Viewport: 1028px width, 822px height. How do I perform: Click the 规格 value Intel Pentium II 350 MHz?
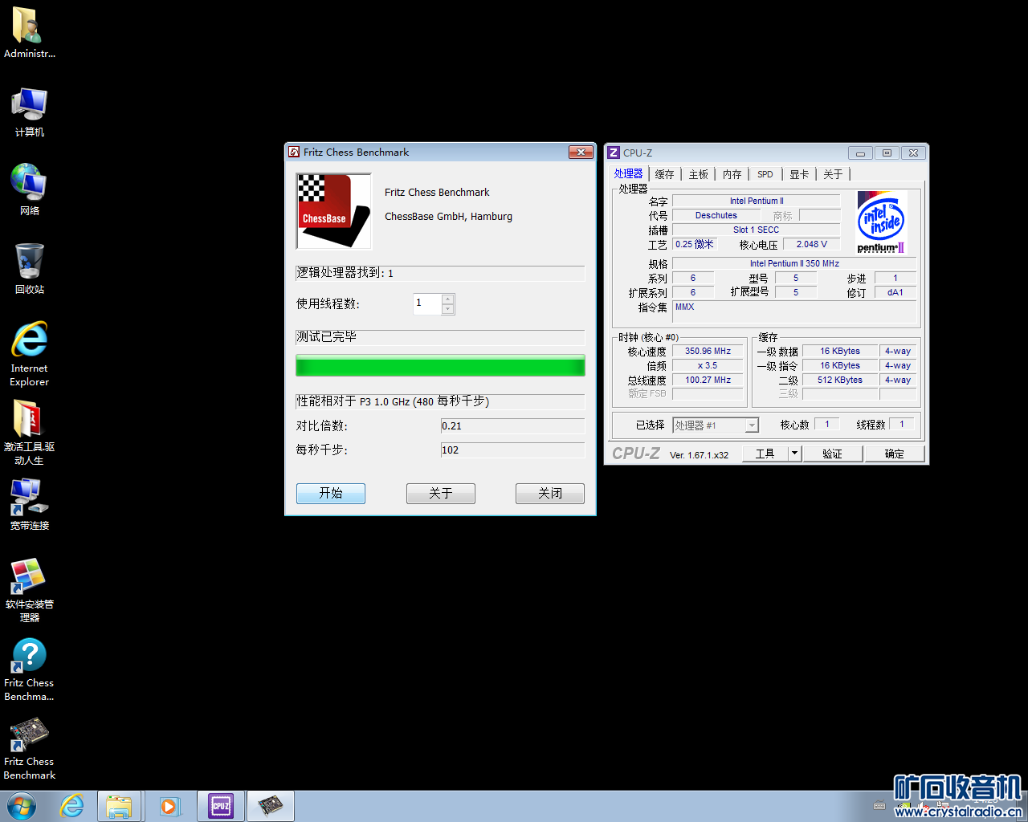(x=794, y=263)
